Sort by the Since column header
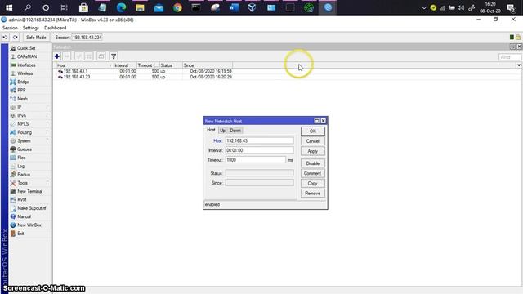 click(x=207, y=65)
